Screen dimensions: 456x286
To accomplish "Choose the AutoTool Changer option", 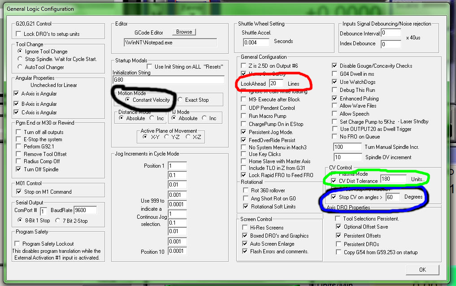I will coord(20,67).
